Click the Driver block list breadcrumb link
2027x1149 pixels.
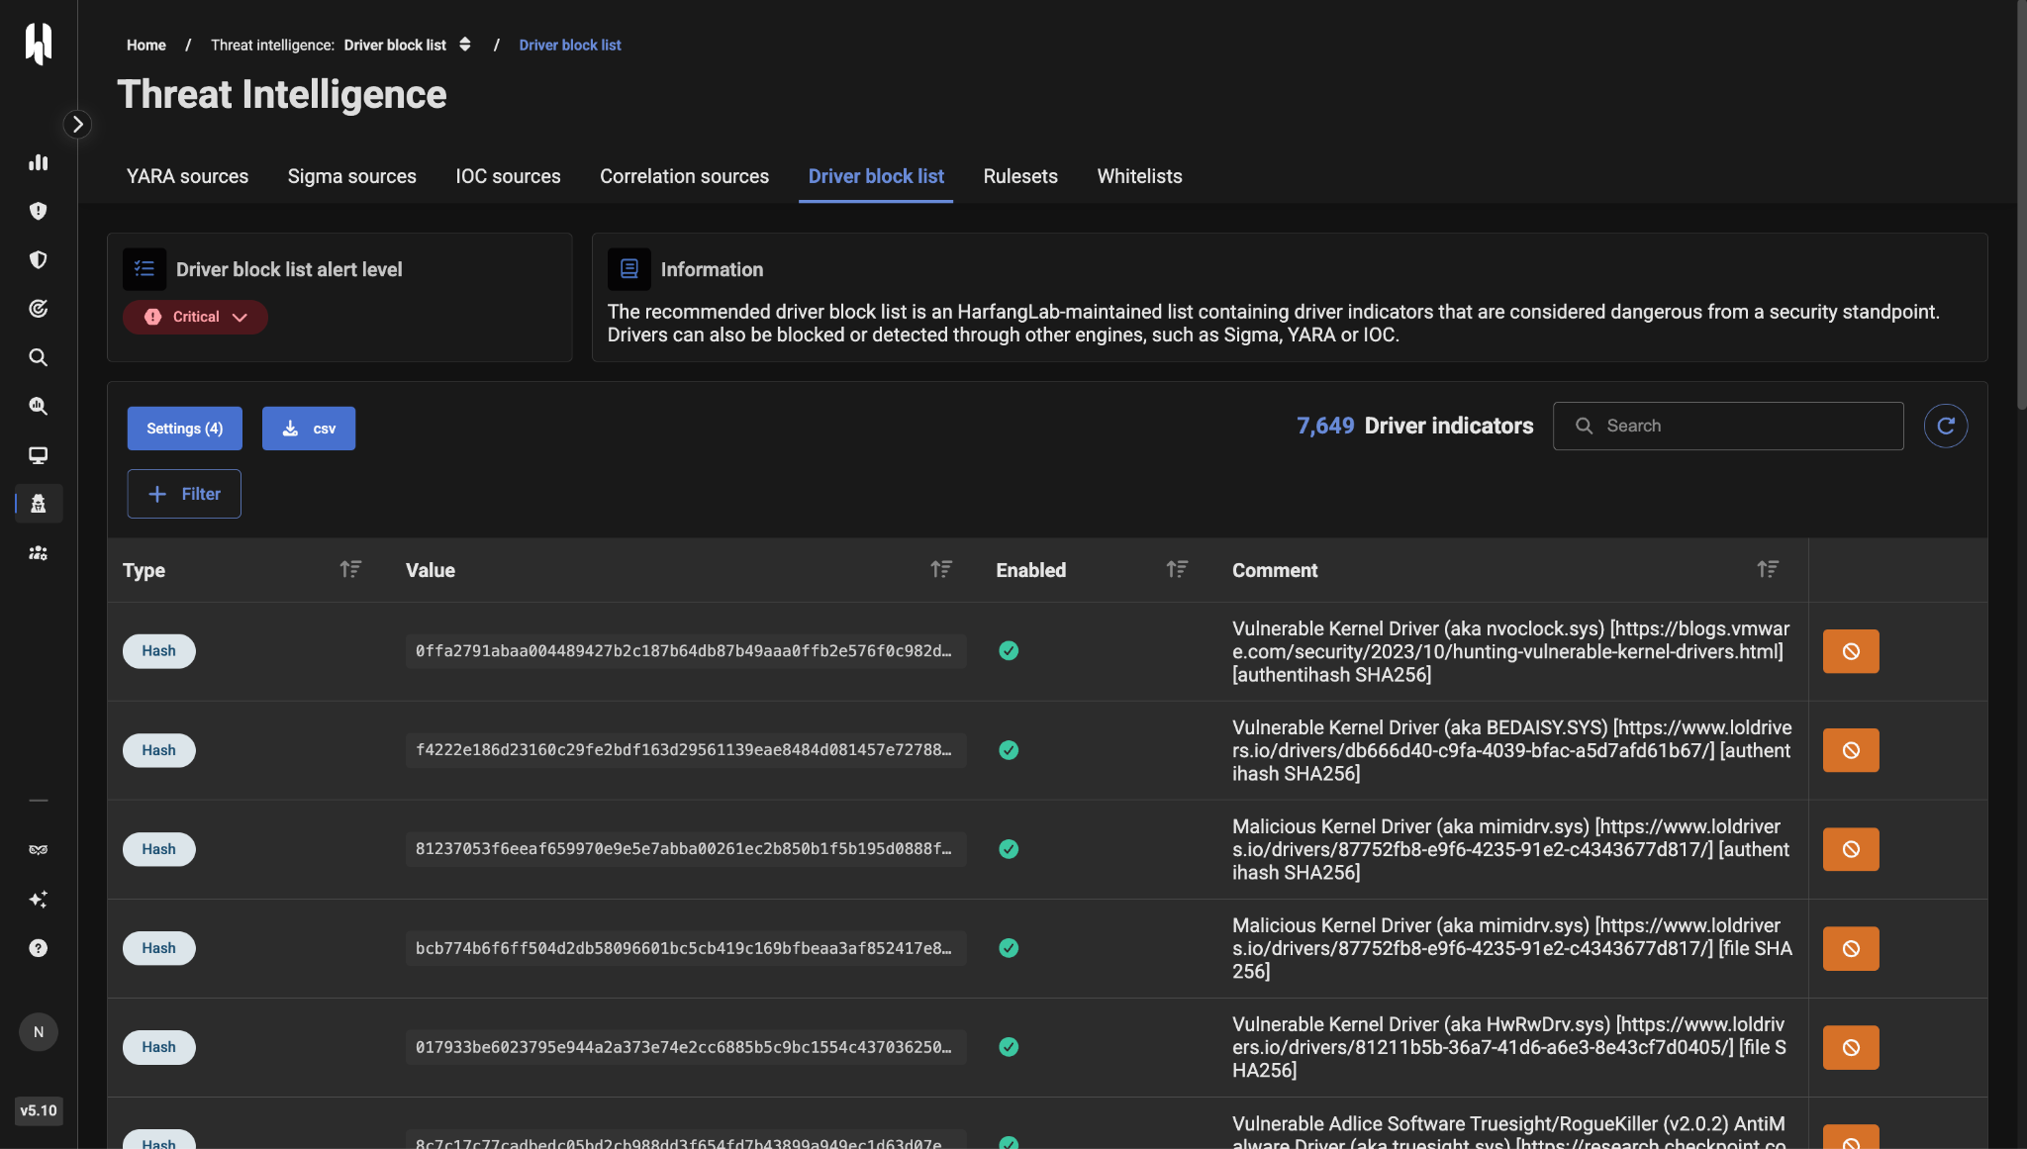(x=570, y=46)
